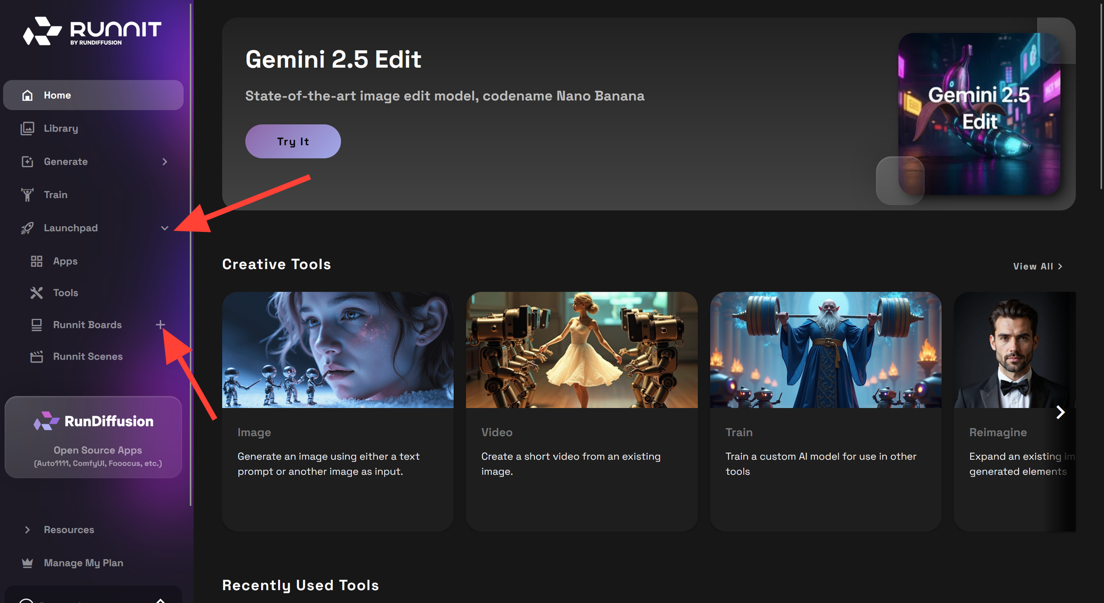Image resolution: width=1104 pixels, height=603 pixels.
Task: Open the Train menu item
Action: pos(93,194)
